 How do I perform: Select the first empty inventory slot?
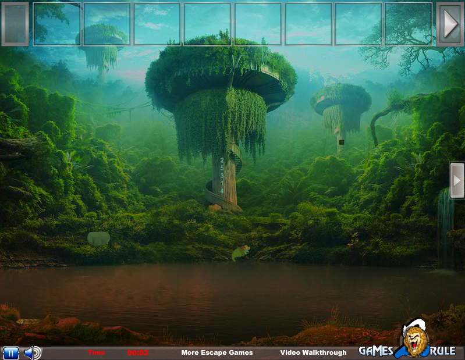[x=56, y=24]
